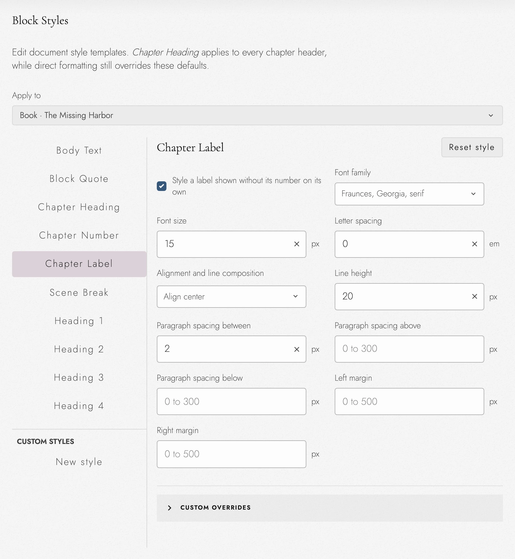Focus the Left margin input field
Viewport: 515px width, 559px height.
click(x=409, y=401)
